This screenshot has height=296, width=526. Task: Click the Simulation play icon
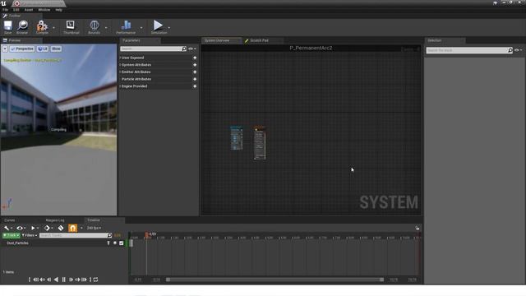[x=158, y=25]
